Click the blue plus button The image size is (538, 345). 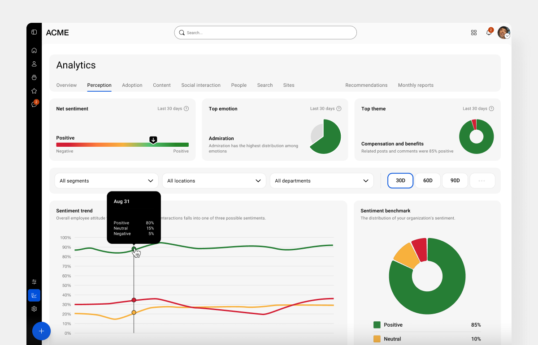point(41,331)
